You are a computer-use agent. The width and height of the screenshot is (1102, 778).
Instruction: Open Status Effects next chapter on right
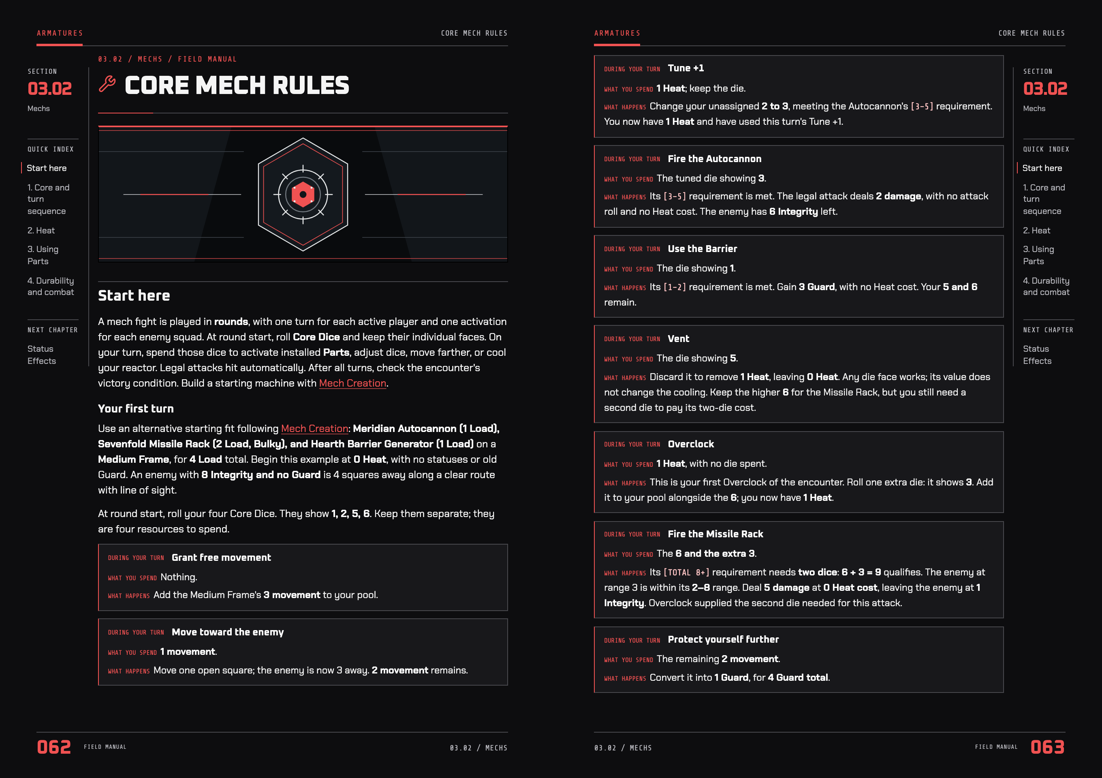tap(1037, 355)
